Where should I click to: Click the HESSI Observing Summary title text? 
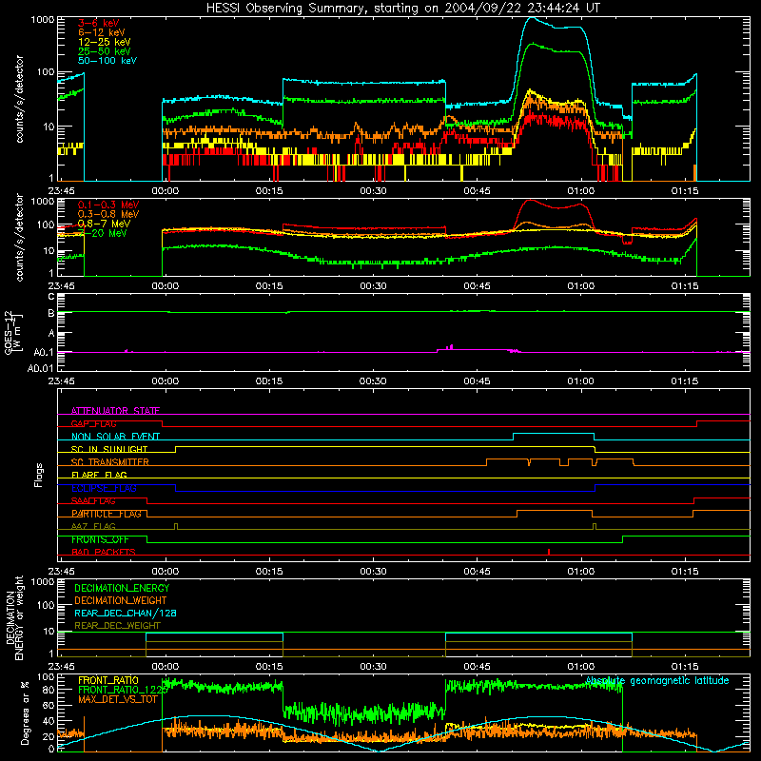click(x=402, y=9)
